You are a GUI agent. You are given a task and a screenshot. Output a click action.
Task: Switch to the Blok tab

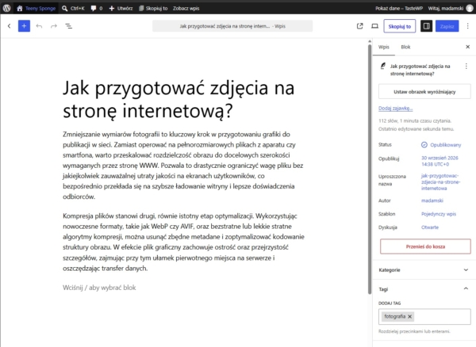pos(405,47)
